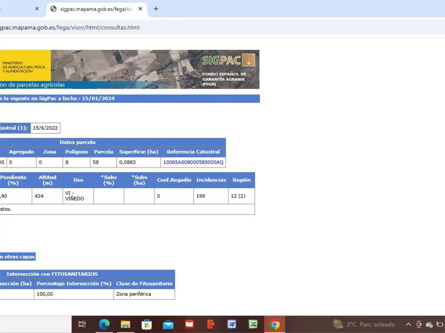This screenshot has height=333, width=445.
Task: Select the Polígono value 8
Action: [67, 162]
